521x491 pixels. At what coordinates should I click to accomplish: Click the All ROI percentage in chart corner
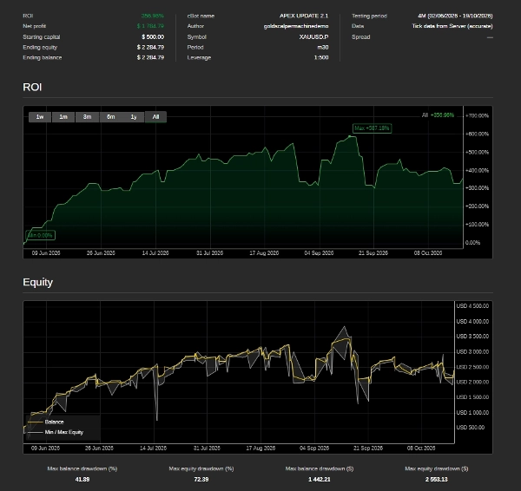point(442,115)
